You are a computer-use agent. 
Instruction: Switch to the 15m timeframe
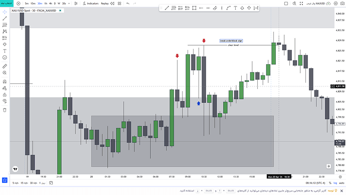pos(33,4)
